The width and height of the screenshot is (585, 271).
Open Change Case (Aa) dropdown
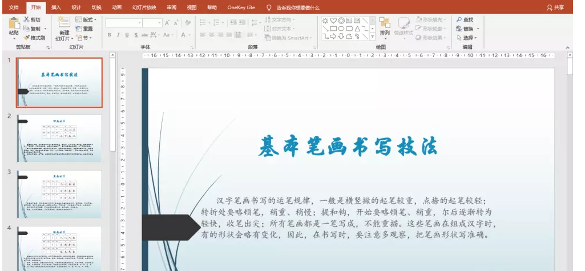[168, 35]
